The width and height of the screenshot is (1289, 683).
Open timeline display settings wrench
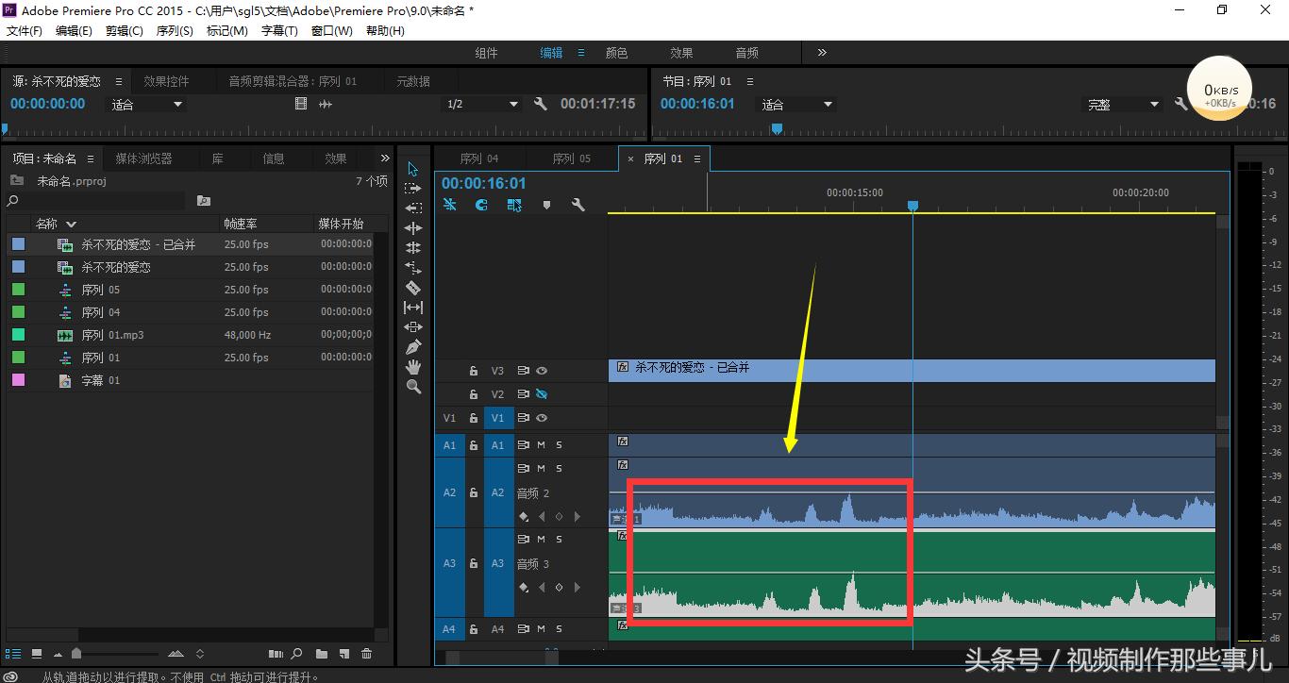point(578,205)
